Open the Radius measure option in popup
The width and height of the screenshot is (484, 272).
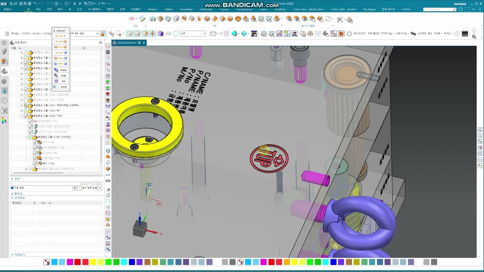pyautogui.click(x=60, y=70)
